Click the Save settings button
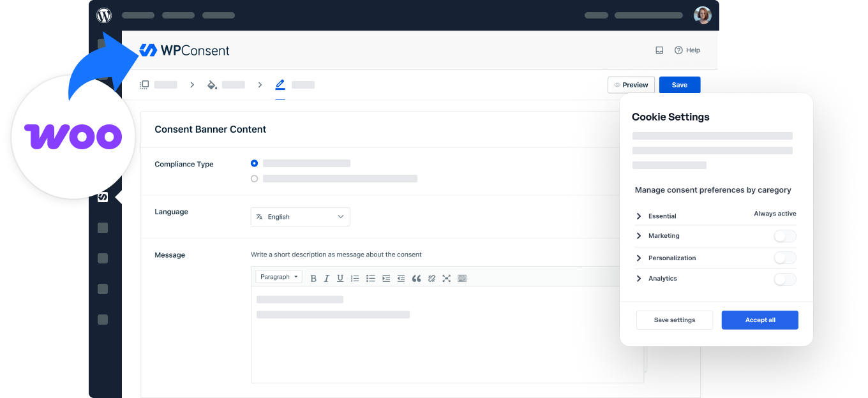868x398 pixels. 675,320
